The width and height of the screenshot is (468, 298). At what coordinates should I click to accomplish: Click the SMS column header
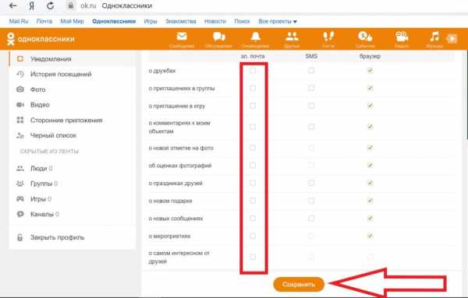click(x=311, y=56)
